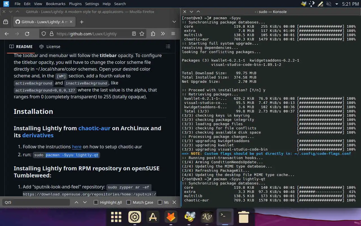Click 'activeBackground=0,0,0,127' code text
Viewport: 361px width, 226px height.
coord(45,90)
